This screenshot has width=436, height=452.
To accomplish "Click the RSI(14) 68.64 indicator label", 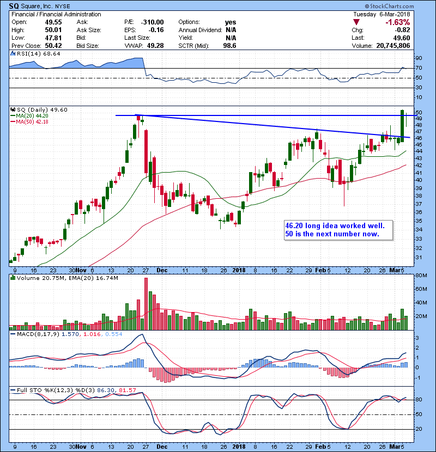I will click(x=38, y=53).
